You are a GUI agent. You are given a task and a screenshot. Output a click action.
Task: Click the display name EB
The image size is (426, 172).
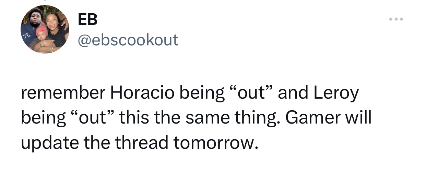click(x=88, y=20)
